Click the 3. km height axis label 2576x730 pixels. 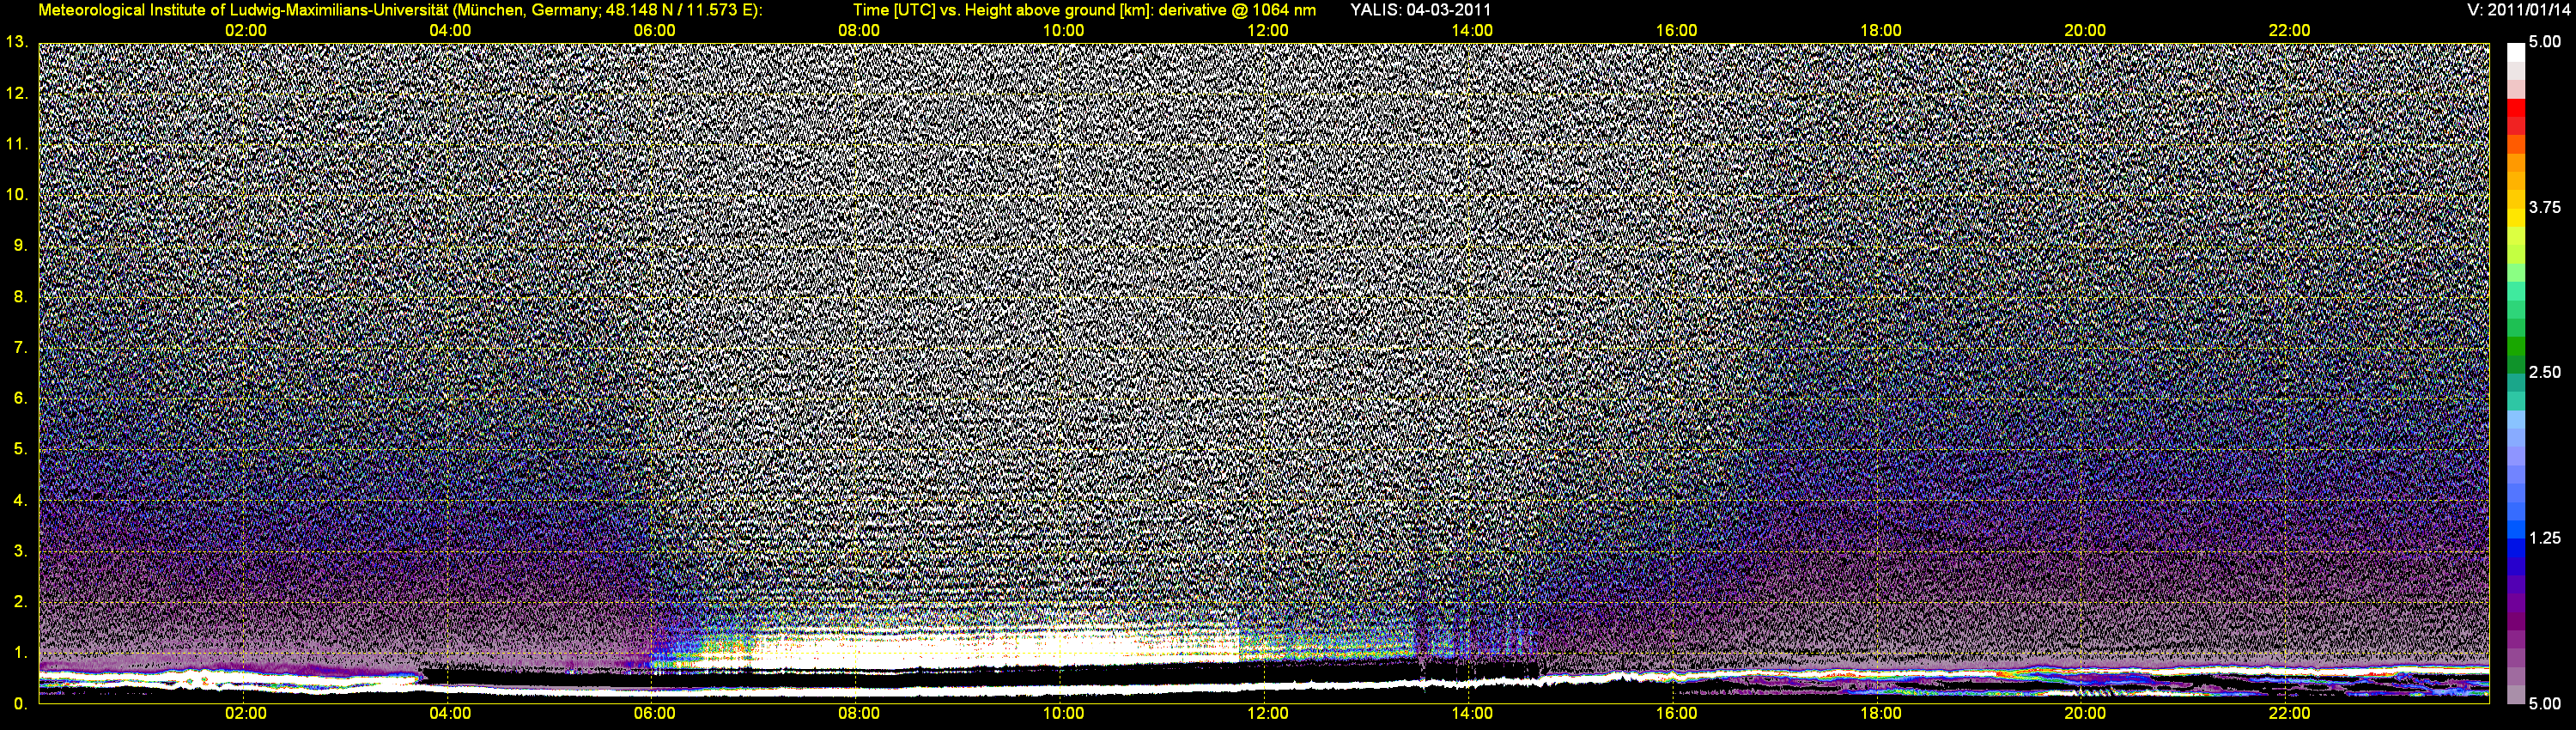point(21,551)
